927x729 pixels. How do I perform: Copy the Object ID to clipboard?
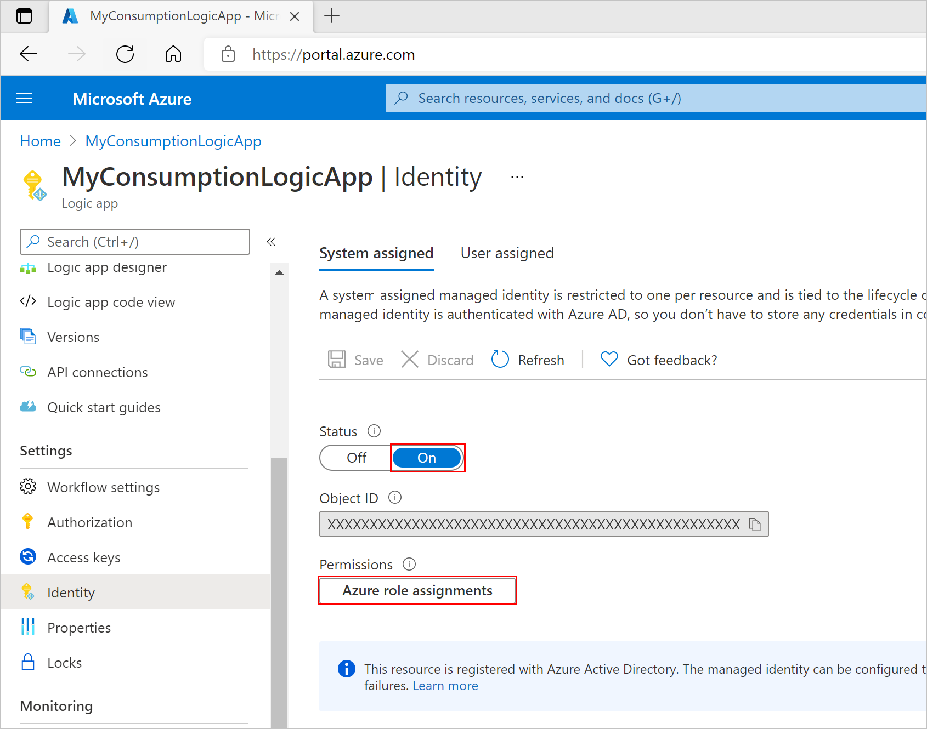click(x=755, y=525)
